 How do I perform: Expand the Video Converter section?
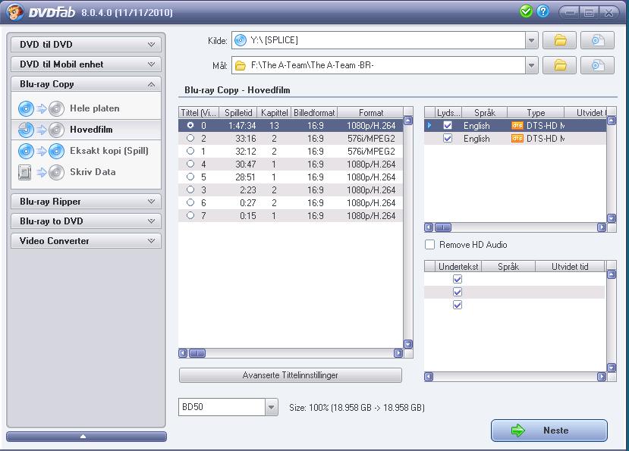(86, 241)
